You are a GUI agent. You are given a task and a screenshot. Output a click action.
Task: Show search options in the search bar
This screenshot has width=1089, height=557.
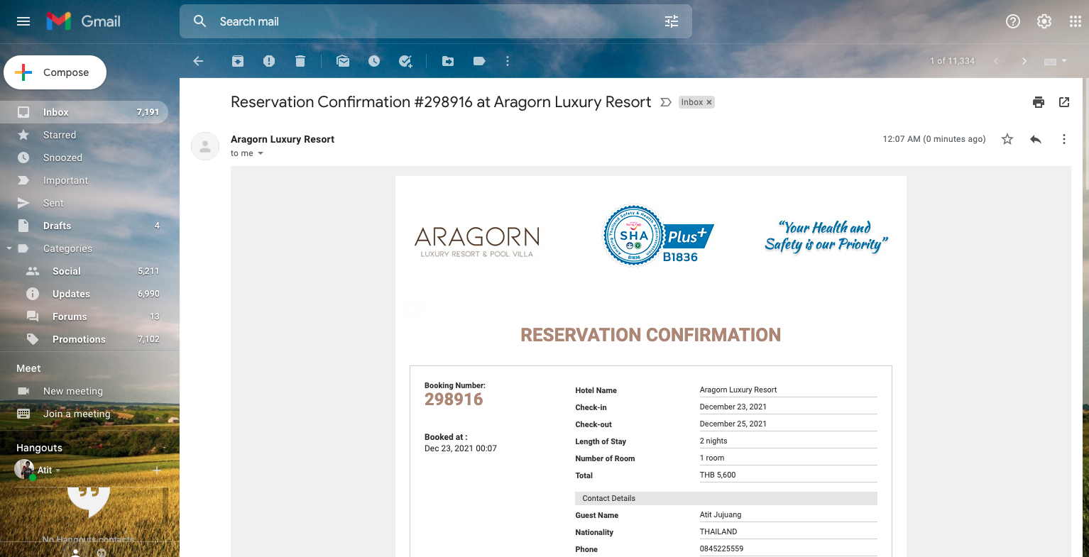click(x=672, y=21)
